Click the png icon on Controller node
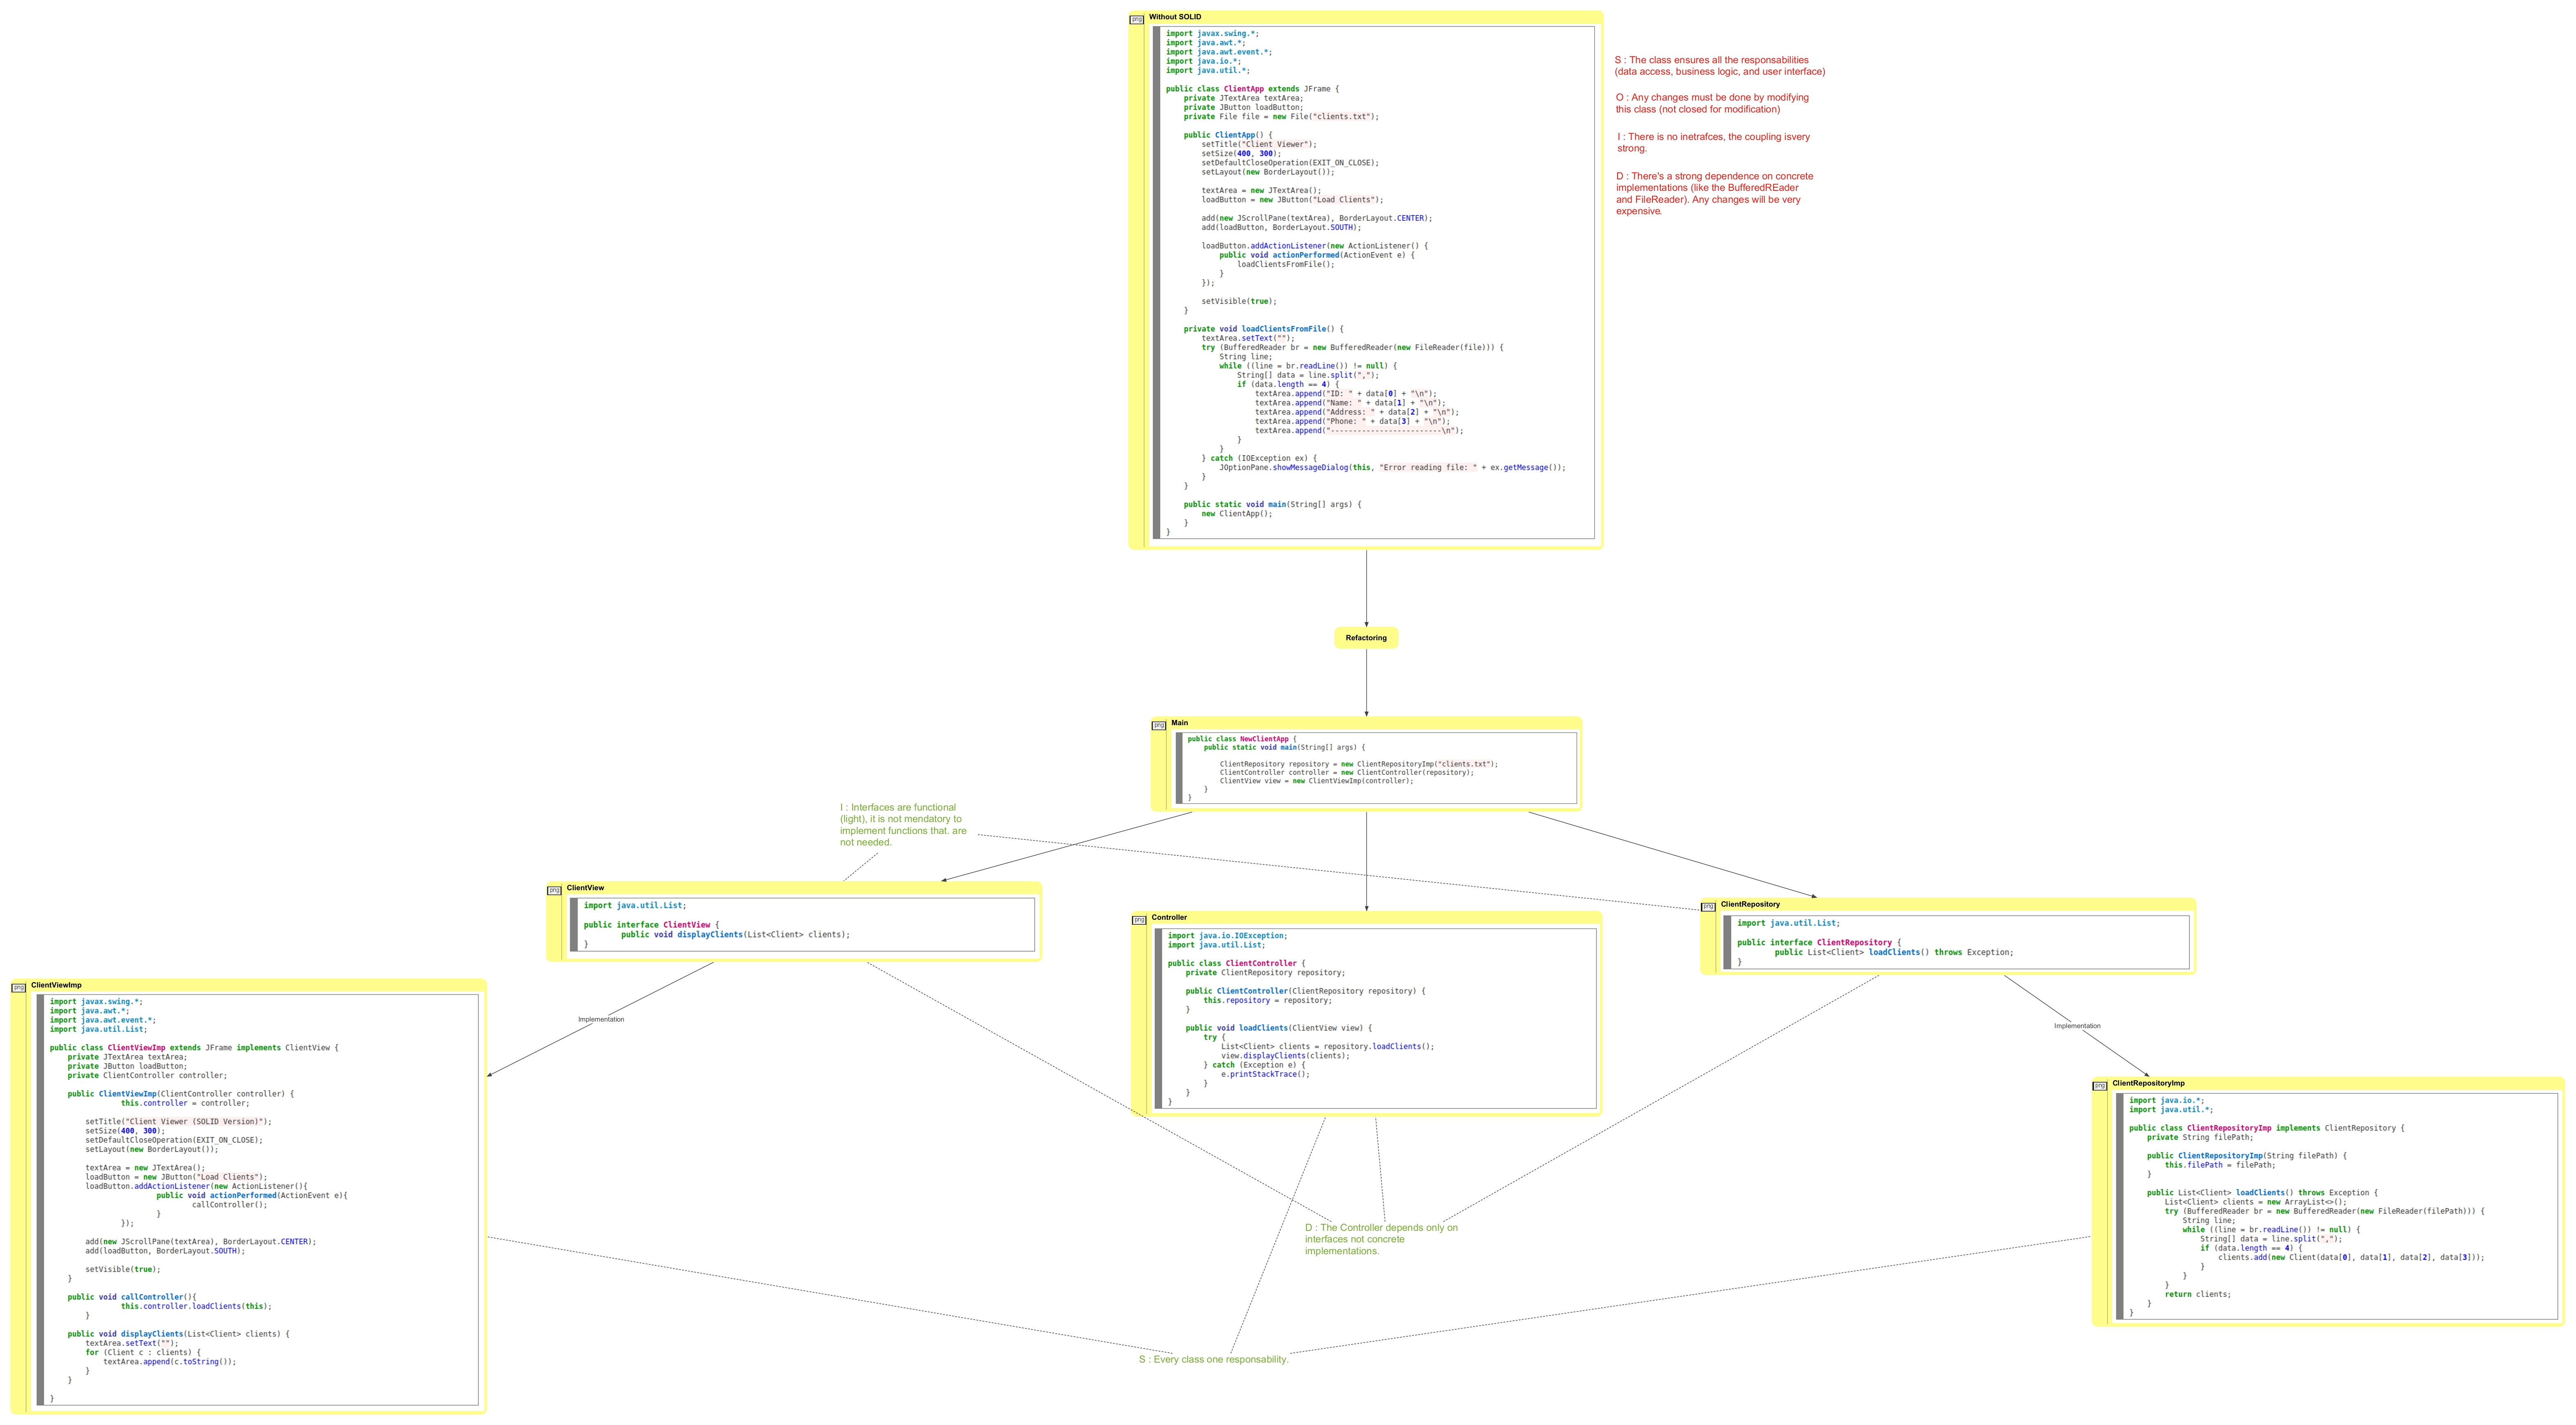Viewport: 2576px width, 1425px height. (1139, 921)
